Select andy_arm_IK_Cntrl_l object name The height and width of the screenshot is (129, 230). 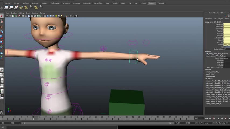pyautogui.click(x=214, y=22)
